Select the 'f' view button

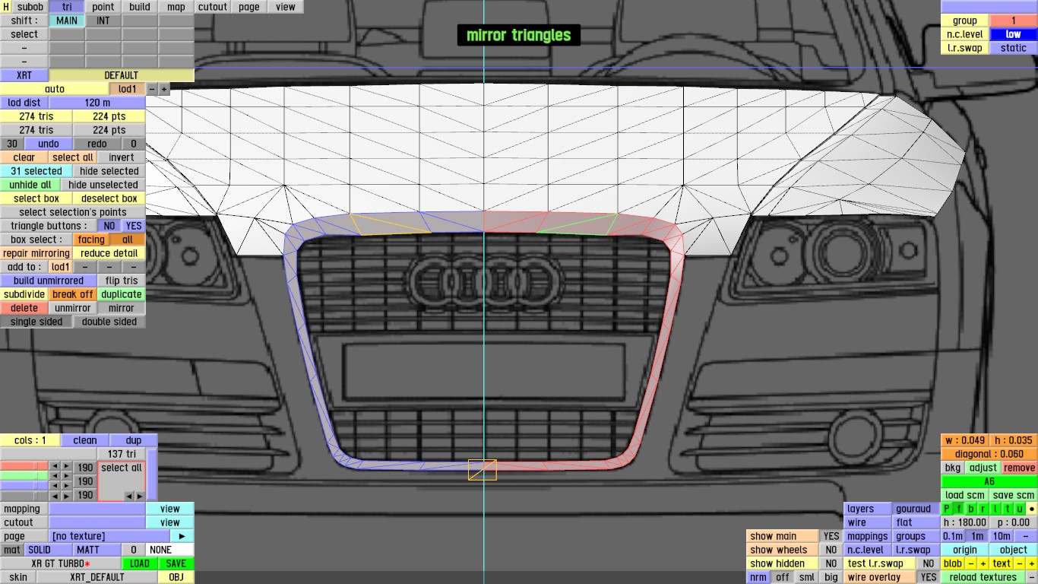point(959,509)
